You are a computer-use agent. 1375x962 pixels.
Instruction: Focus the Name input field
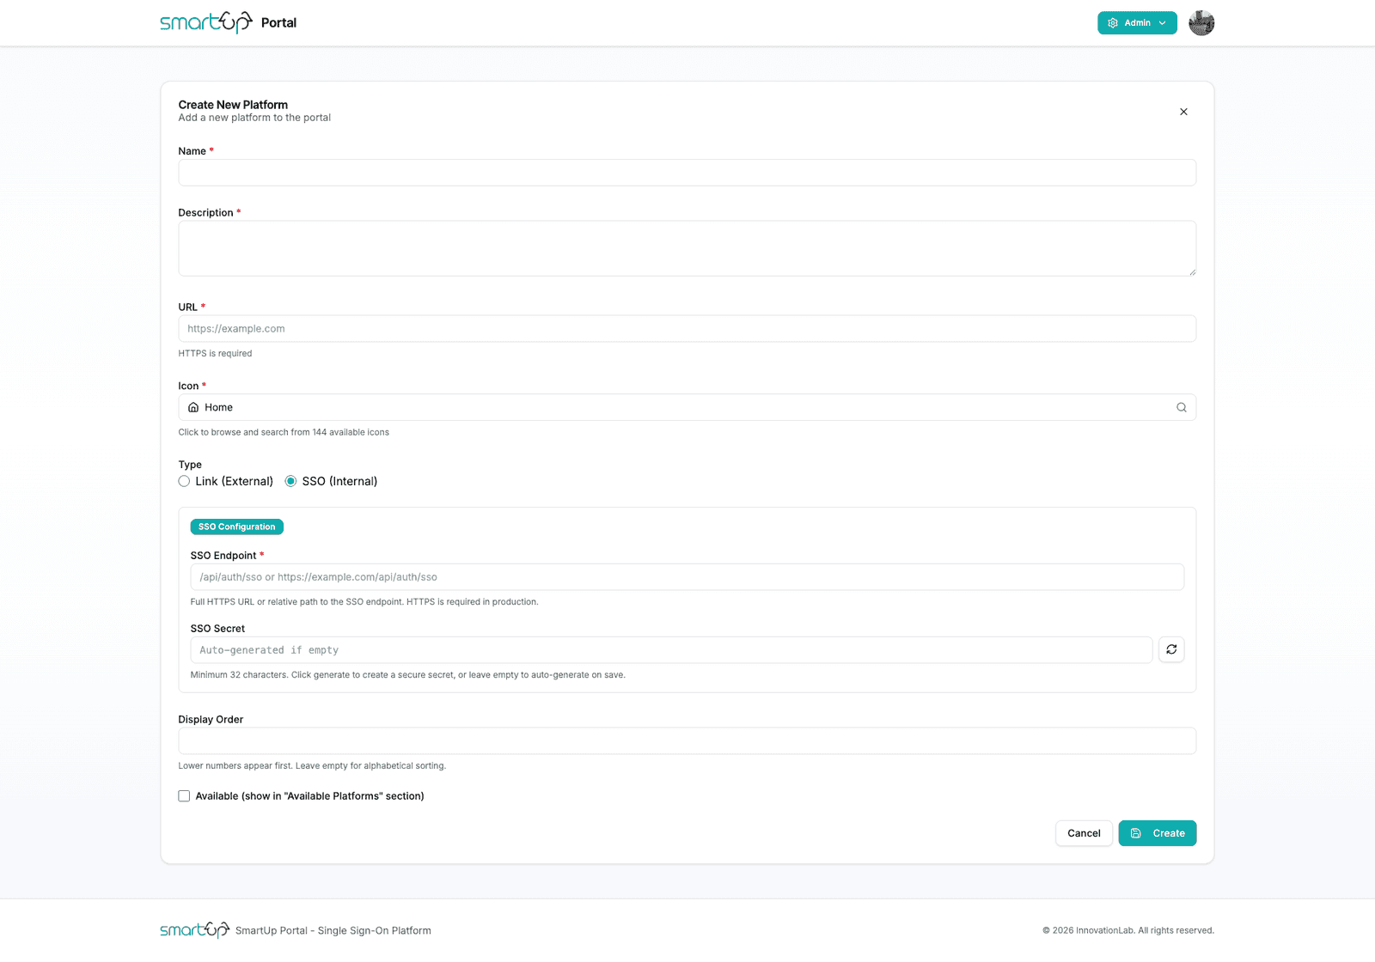[687, 173]
